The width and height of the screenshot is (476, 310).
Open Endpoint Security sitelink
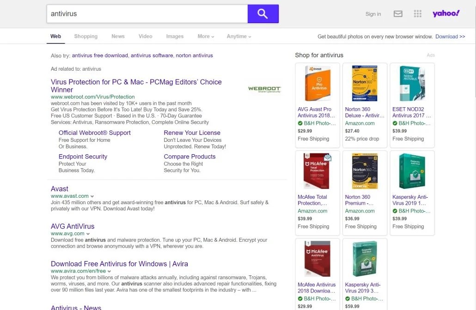coord(83,156)
